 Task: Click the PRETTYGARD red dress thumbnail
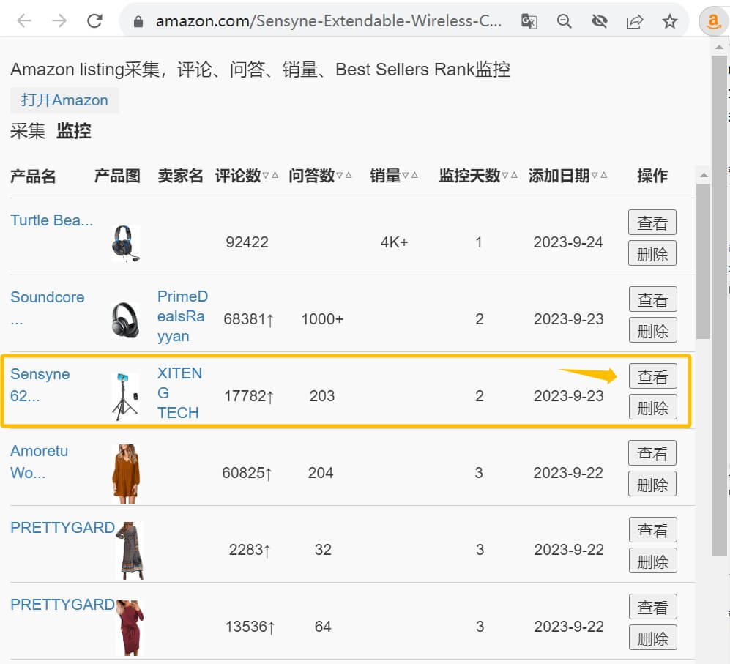coord(130,627)
